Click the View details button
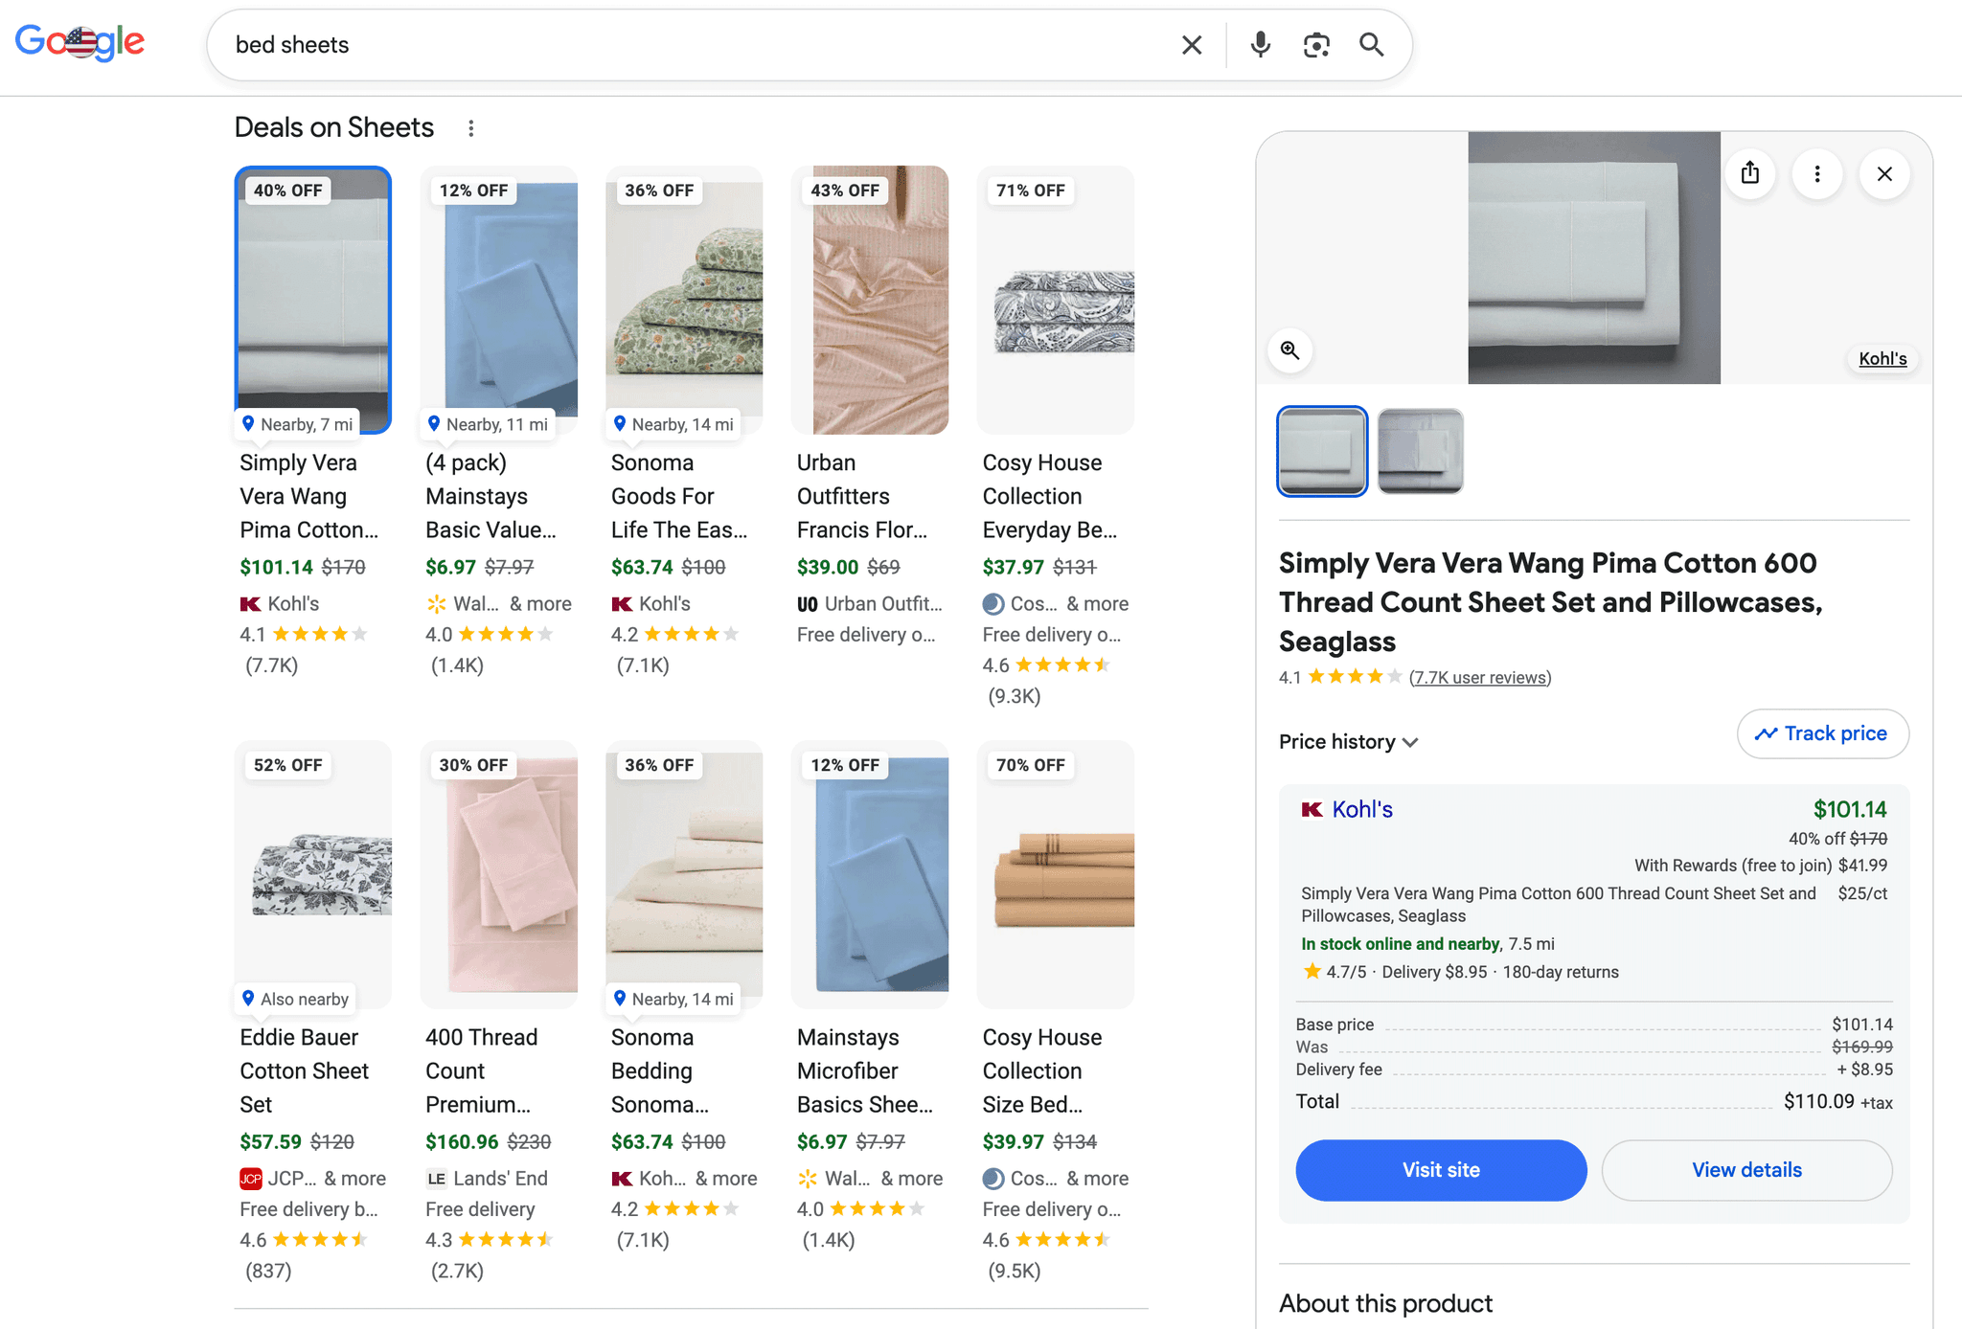This screenshot has height=1329, width=1962. point(1746,1170)
